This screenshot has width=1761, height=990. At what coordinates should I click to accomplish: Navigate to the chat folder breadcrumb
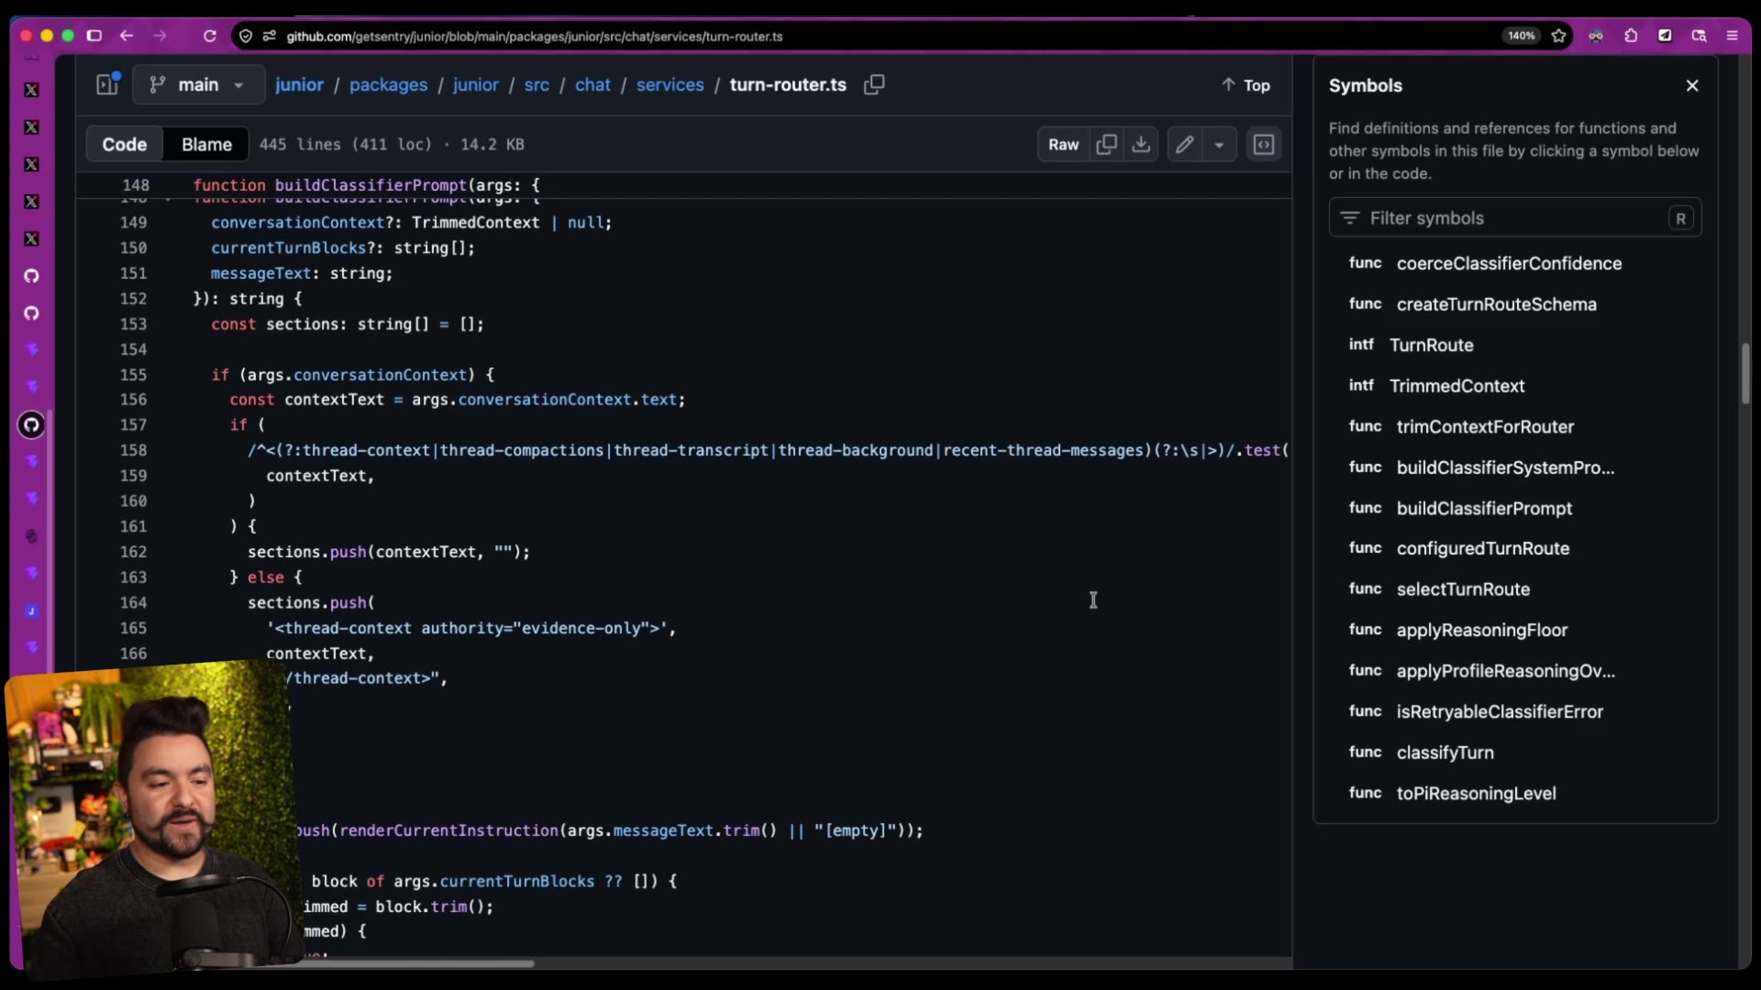point(593,84)
